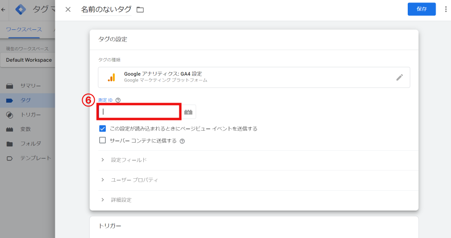
Task: Click the Google Analytics bar chart icon
Action: [x=112, y=77]
